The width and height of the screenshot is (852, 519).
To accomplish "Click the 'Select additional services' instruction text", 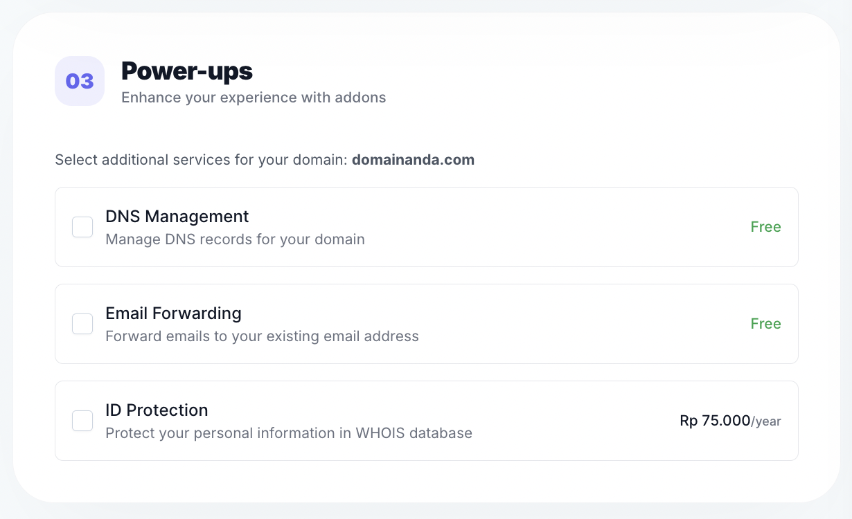I will pyautogui.click(x=201, y=160).
